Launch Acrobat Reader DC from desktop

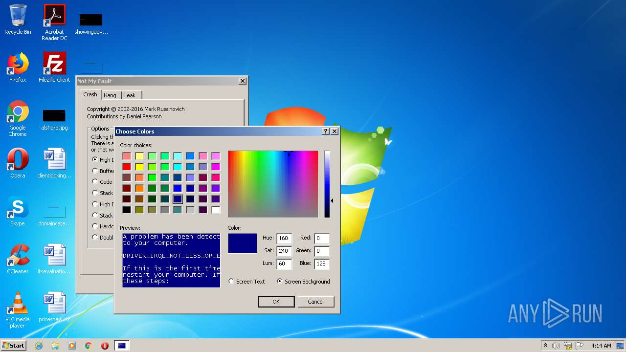(54, 22)
